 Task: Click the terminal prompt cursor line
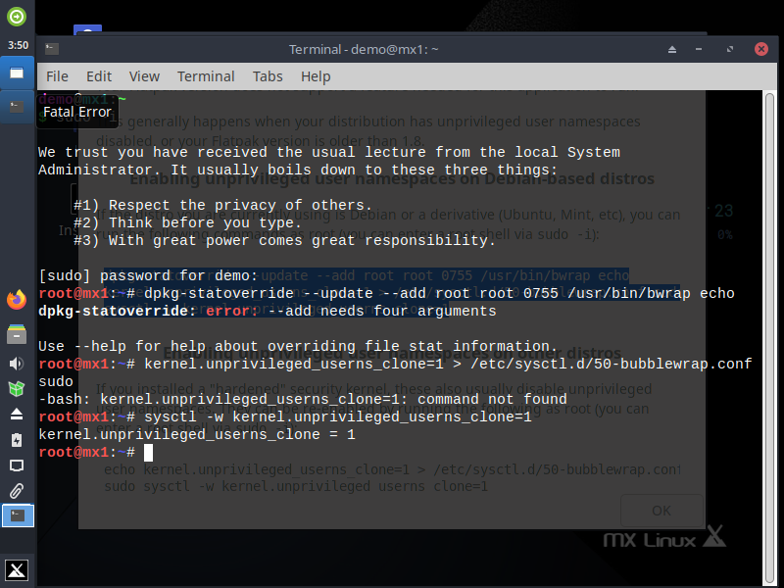coord(95,453)
